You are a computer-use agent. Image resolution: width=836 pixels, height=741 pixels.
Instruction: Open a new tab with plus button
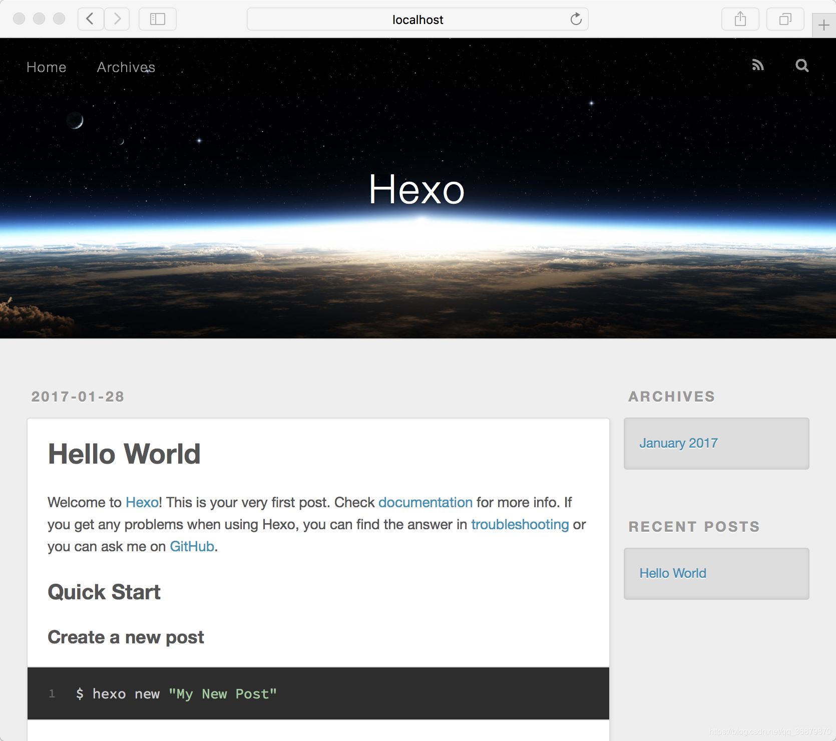(824, 25)
